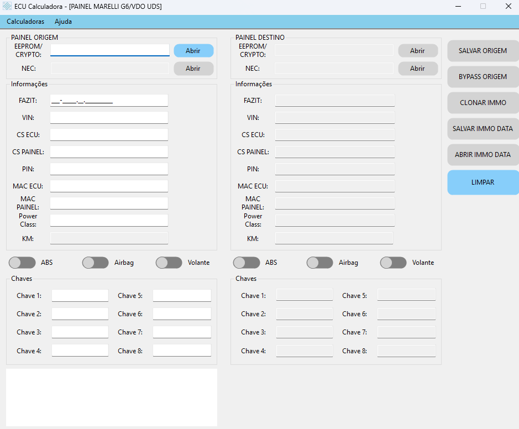Toggle Volante switch in Painel Origem
The width and height of the screenshot is (519, 429).
pyautogui.click(x=169, y=263)
